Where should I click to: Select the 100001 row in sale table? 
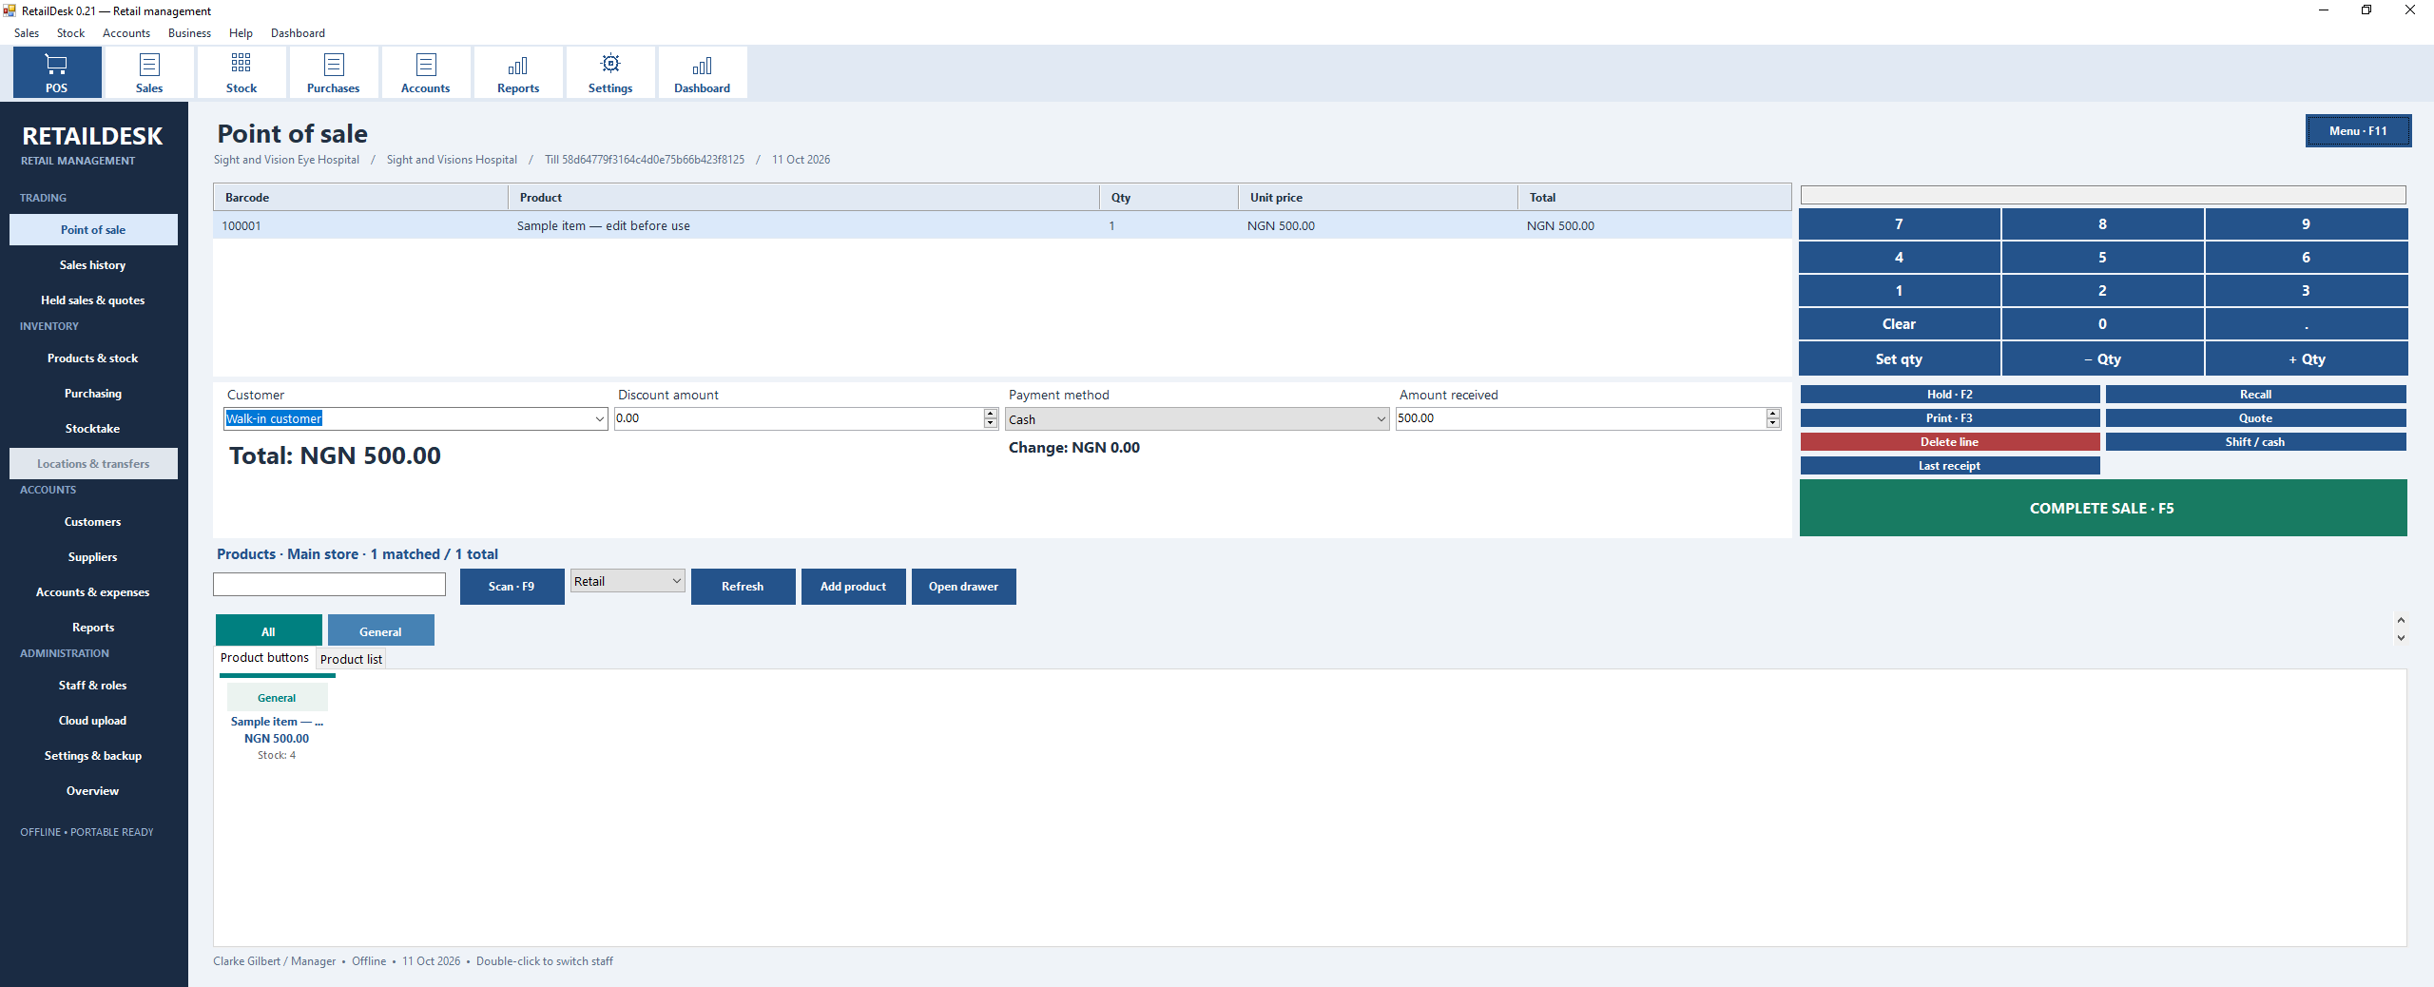point(1002,226)
